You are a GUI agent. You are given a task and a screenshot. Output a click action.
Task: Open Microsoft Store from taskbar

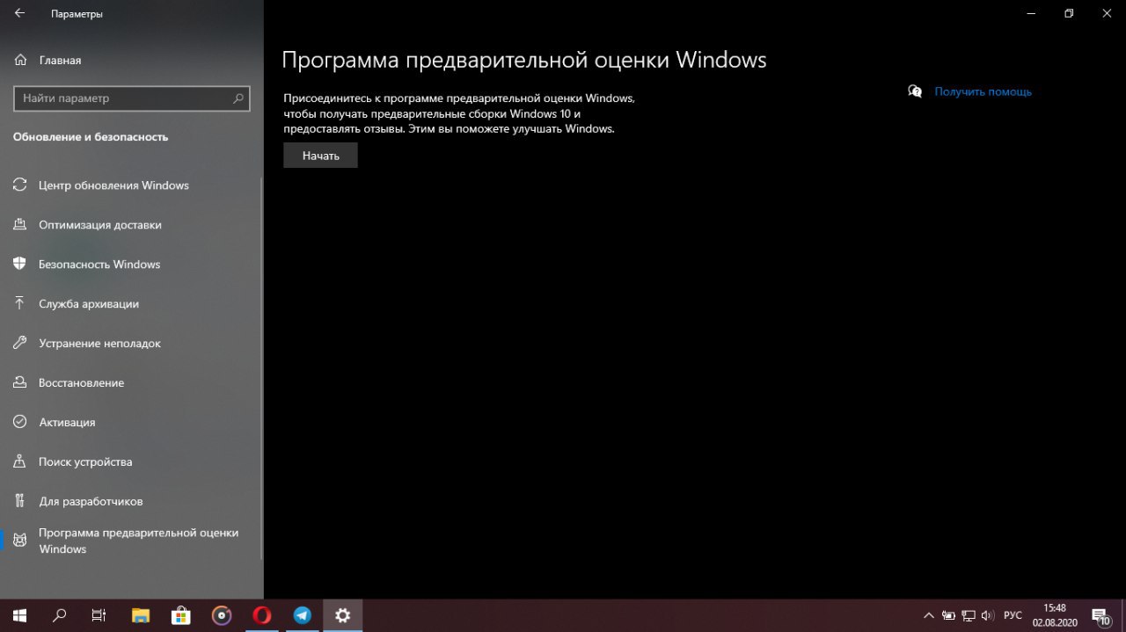click(x=180, y=615)
